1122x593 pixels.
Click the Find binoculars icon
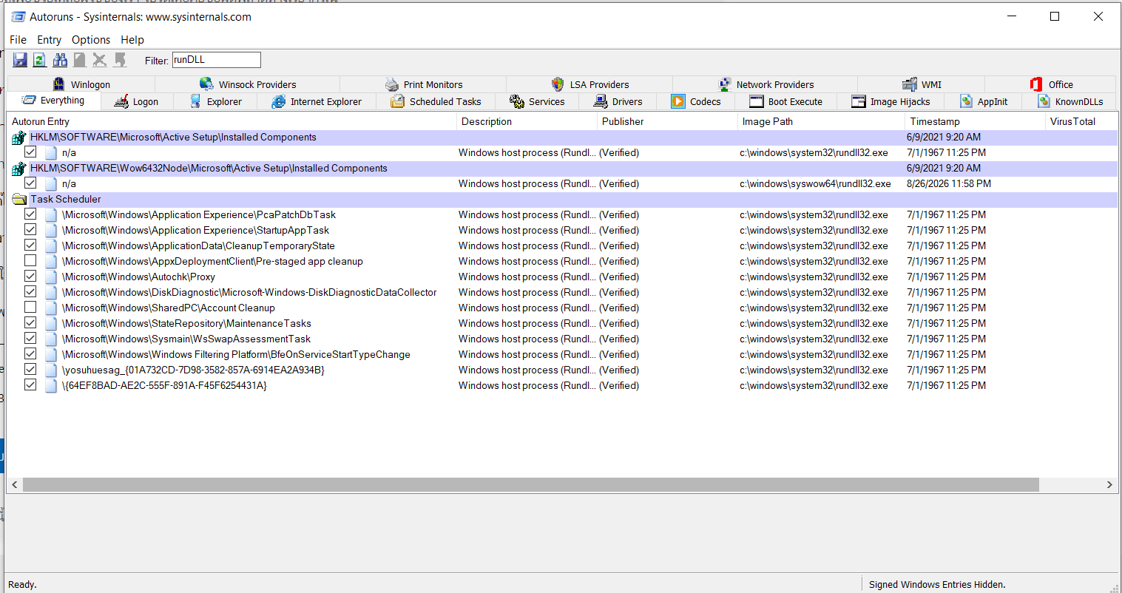[60, 60]
